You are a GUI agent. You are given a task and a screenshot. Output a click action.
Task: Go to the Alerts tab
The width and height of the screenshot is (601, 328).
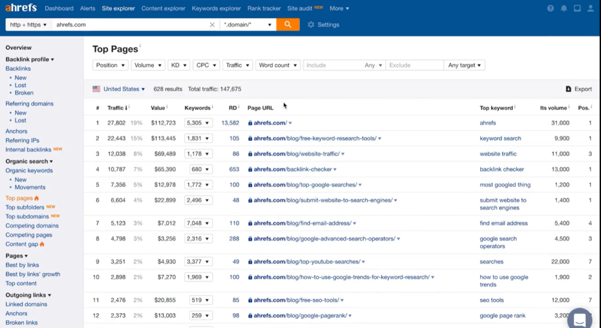[87, 8]
